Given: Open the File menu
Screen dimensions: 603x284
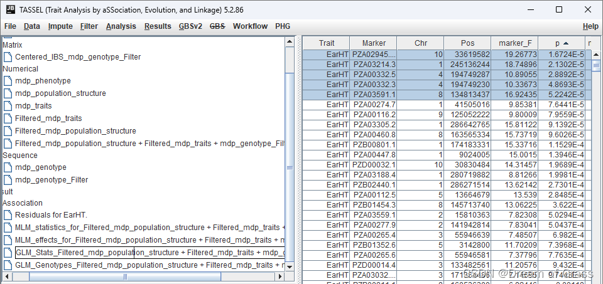Looking at the screenshot, I should [x=10, y=26].
